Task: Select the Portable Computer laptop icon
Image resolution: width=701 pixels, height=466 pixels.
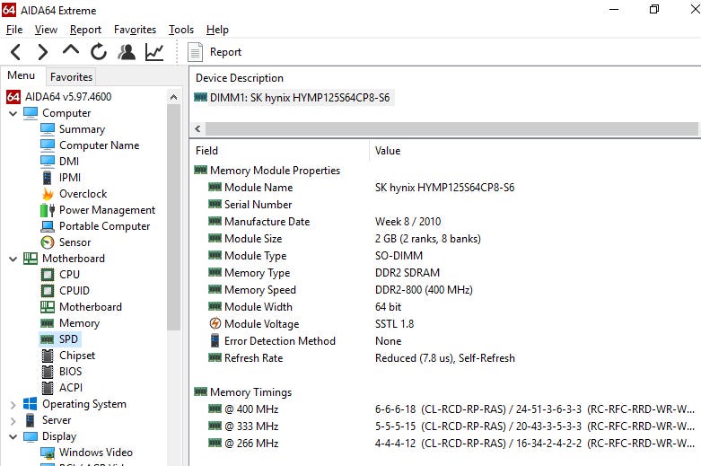Action: point(48,226)
